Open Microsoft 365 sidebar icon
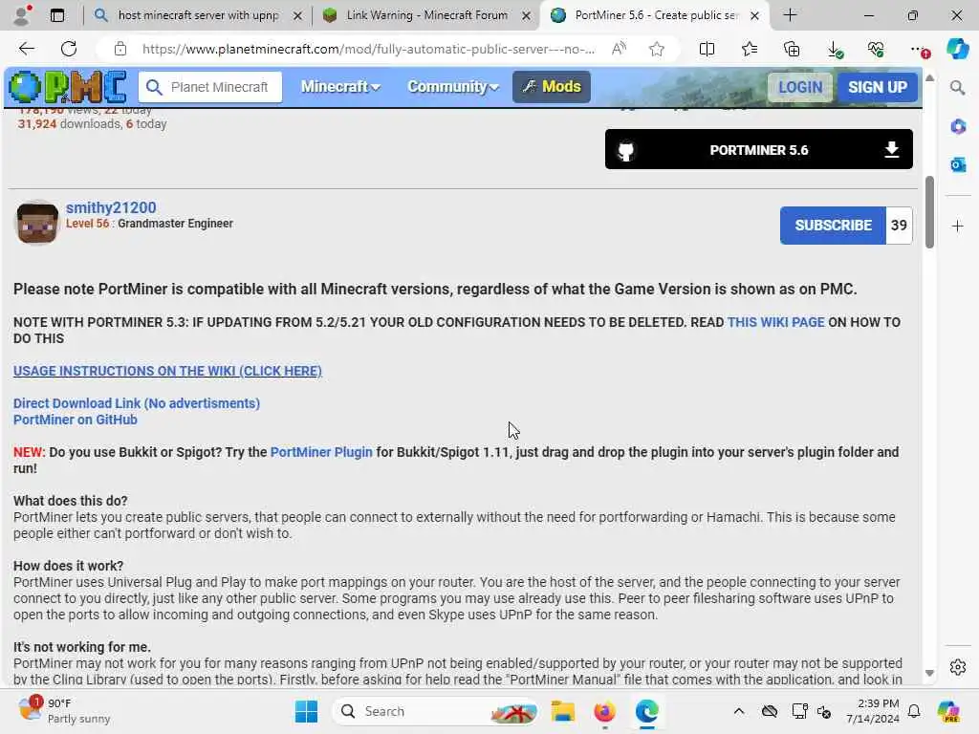Screen dimensions: 979x734 click(x=958, y=127)
